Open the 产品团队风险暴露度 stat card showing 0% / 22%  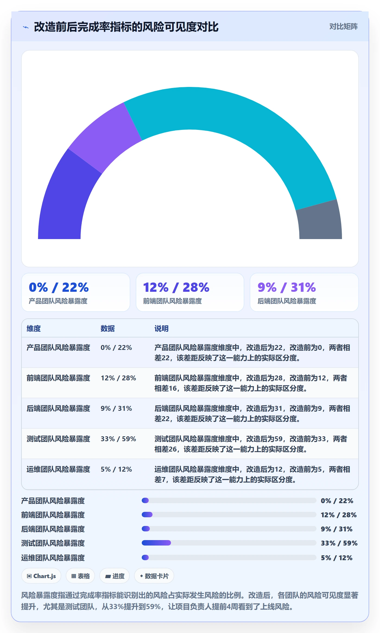[x=76, y=292]
